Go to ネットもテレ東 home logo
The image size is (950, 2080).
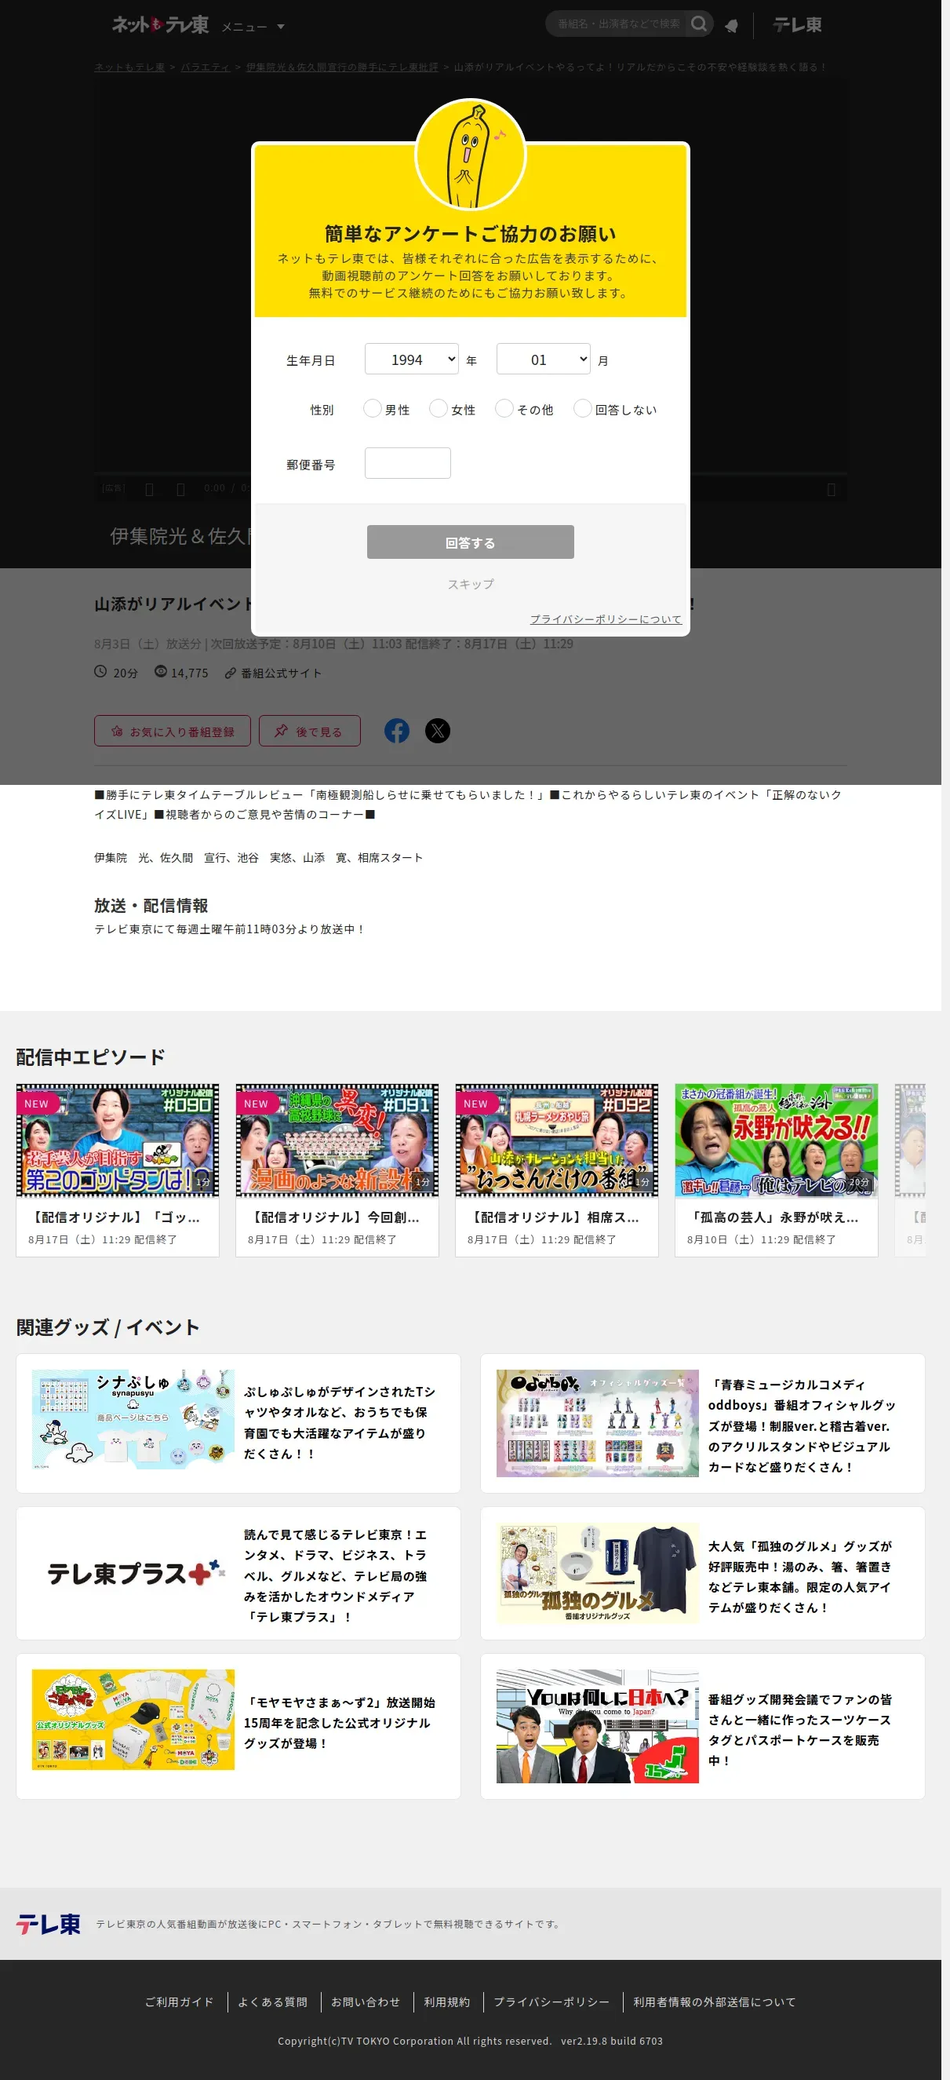pyautogui.click(x=160, y=25)
